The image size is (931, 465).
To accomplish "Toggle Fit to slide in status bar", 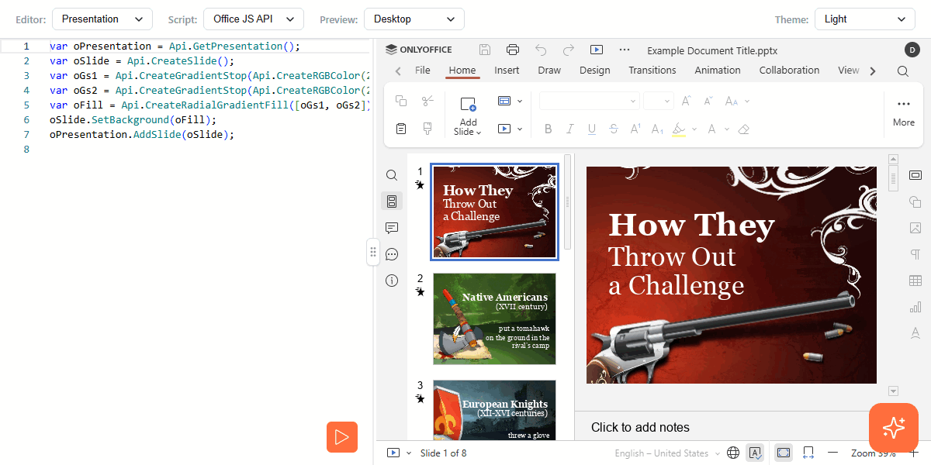I will click(783, 453).
